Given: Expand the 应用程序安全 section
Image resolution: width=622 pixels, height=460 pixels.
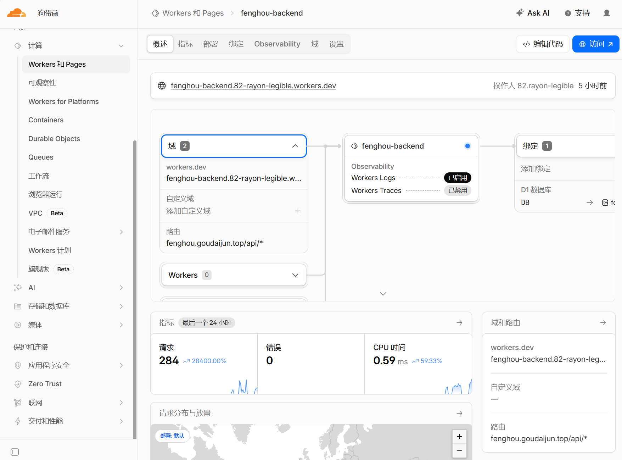Looking at the screenshot, I should [x=121, y=365].
